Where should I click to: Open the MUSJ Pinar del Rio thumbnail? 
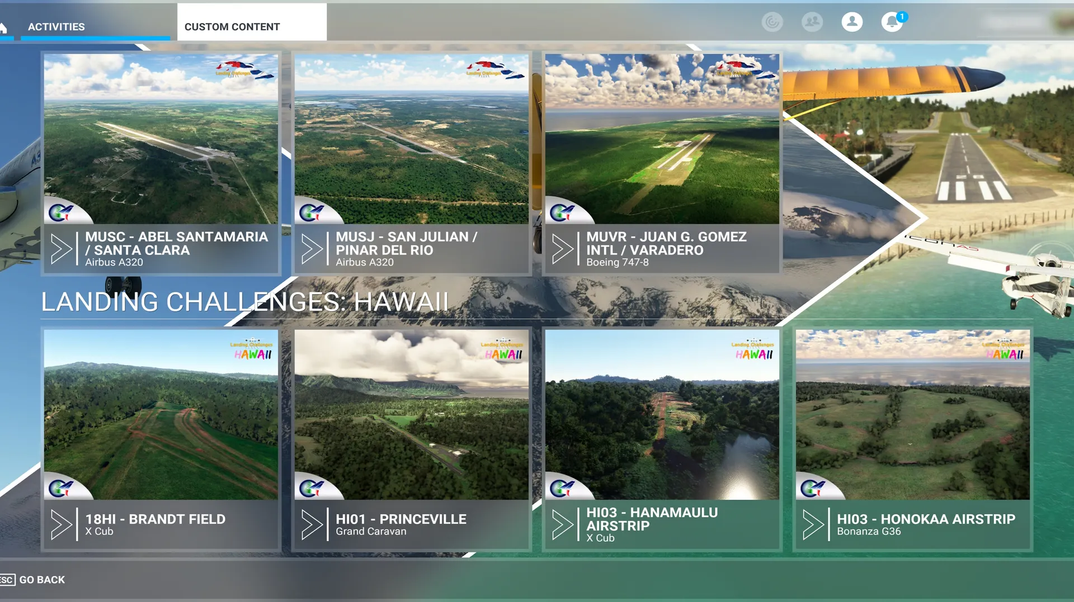point(412,139)
